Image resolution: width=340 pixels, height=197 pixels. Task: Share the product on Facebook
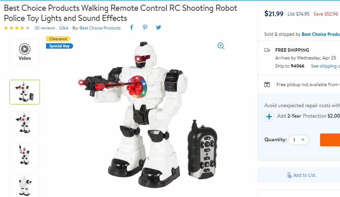click(131, 27)
